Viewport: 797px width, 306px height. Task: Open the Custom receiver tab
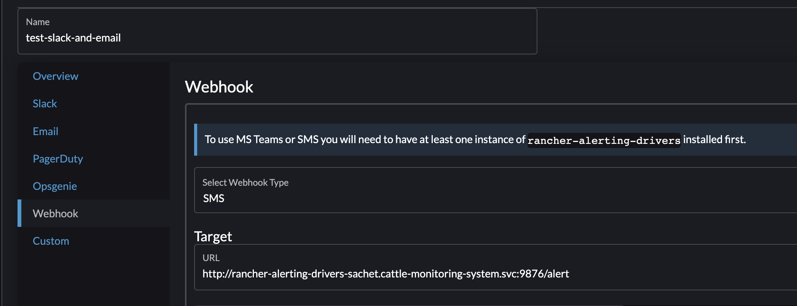51,240
